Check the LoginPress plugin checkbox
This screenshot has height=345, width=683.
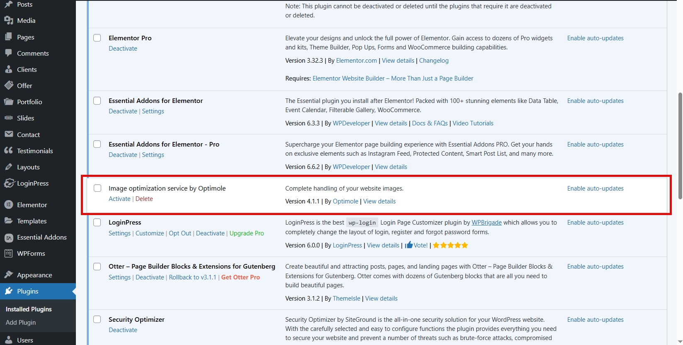97,222
